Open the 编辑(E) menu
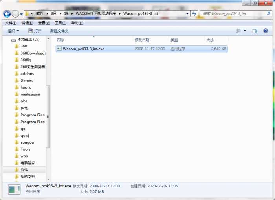Screen dimensions: 275x200 (x=27, y=23)
